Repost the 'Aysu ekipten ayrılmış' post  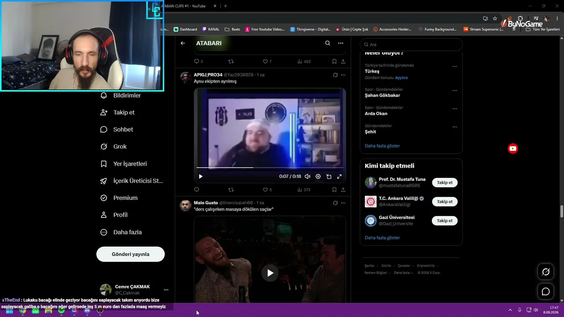pos(231,190)
